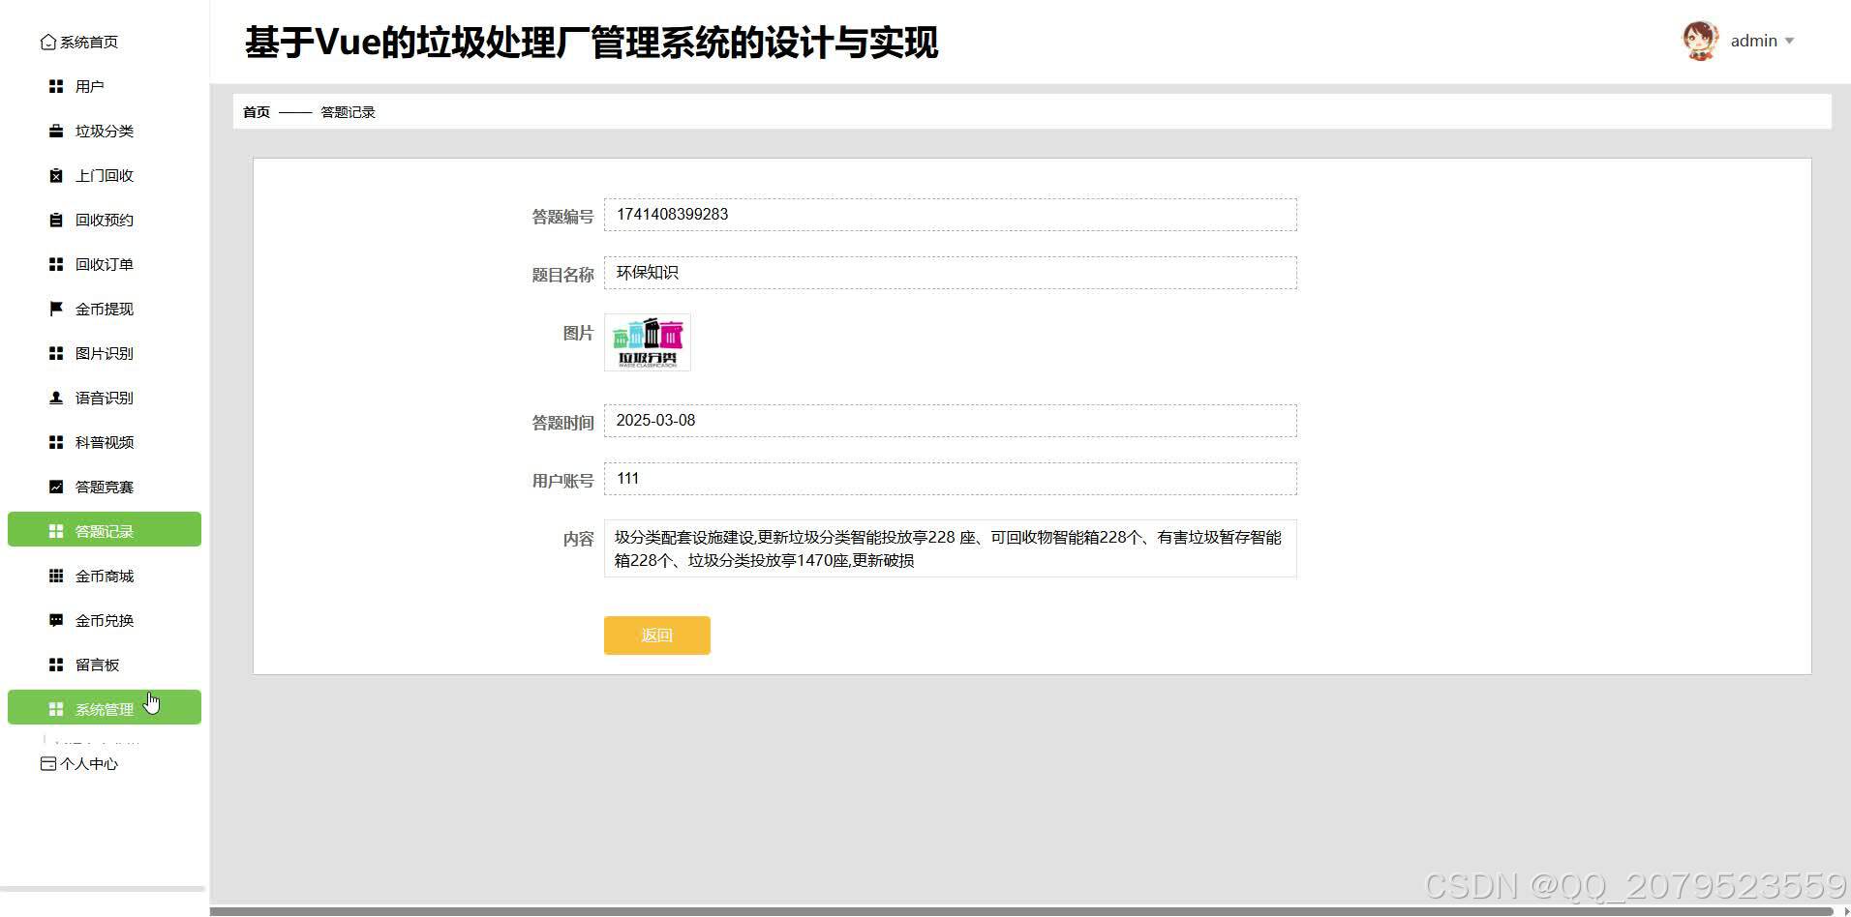Viewport: 1851px width, 917px height.
Task: Click the 个人中心 icon
Action: click(47, 763)
